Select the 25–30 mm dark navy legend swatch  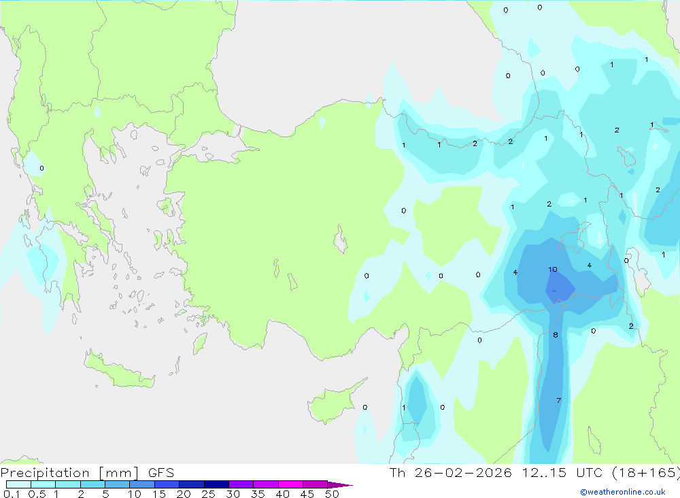point(216,484)
